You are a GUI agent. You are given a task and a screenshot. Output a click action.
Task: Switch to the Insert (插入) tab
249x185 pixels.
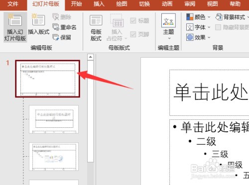pos(99,4)
